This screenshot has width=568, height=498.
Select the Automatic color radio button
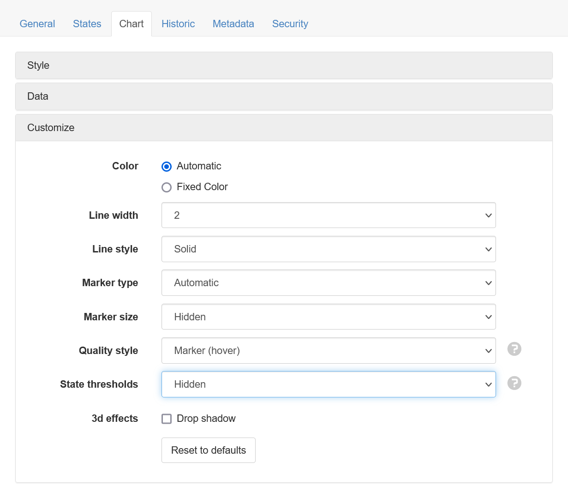point(167,167)
